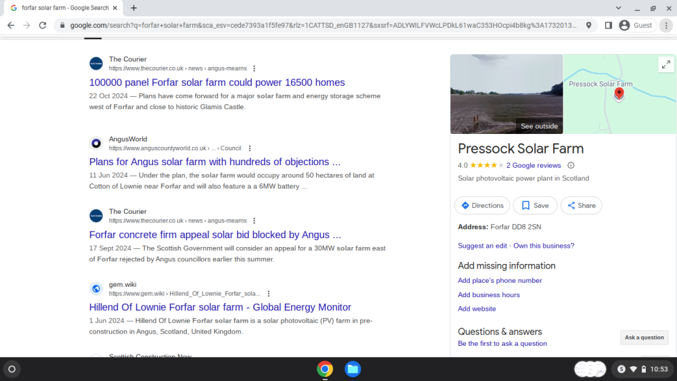Image resolution: width=677 pixels, height=381 pixels.
Task: Reload the current page
Action: pos(42,26)
